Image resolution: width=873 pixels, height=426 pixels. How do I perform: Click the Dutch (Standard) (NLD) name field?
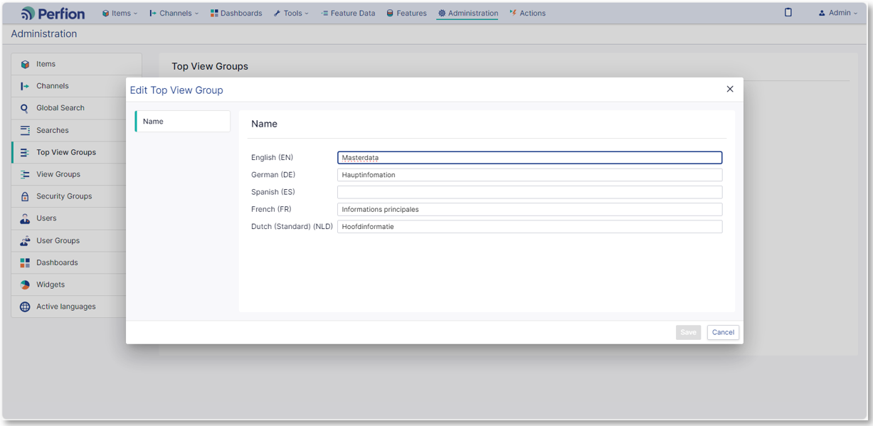click(x=529, y=226)
